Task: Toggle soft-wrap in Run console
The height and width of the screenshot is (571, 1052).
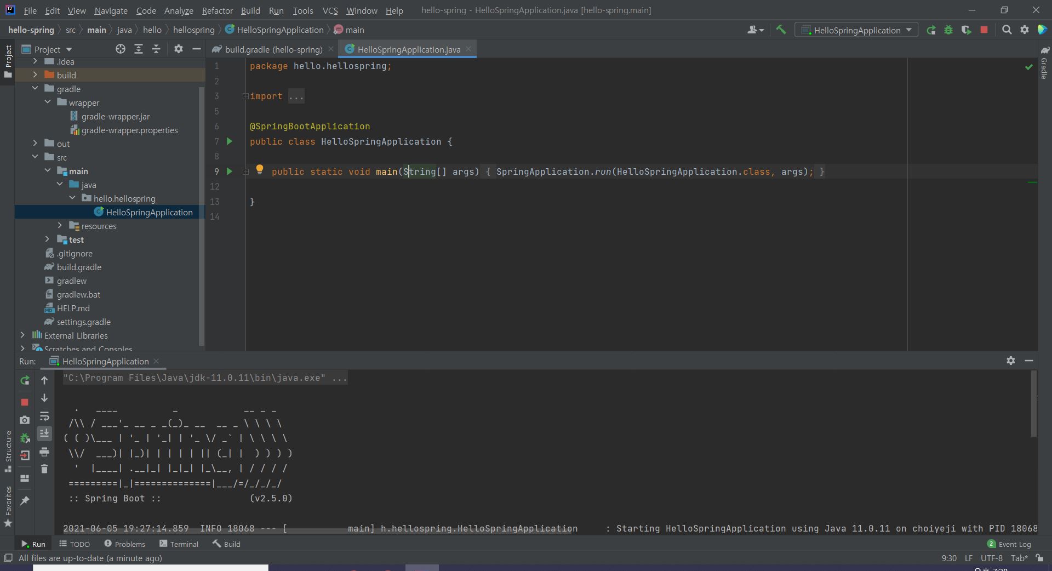Action: pyautogui.click(x=44, y=416)
